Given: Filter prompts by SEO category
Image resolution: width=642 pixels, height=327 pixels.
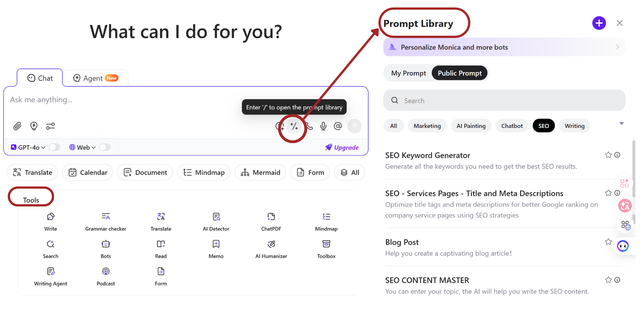Looking at the screenshot, I should [543, 126].
